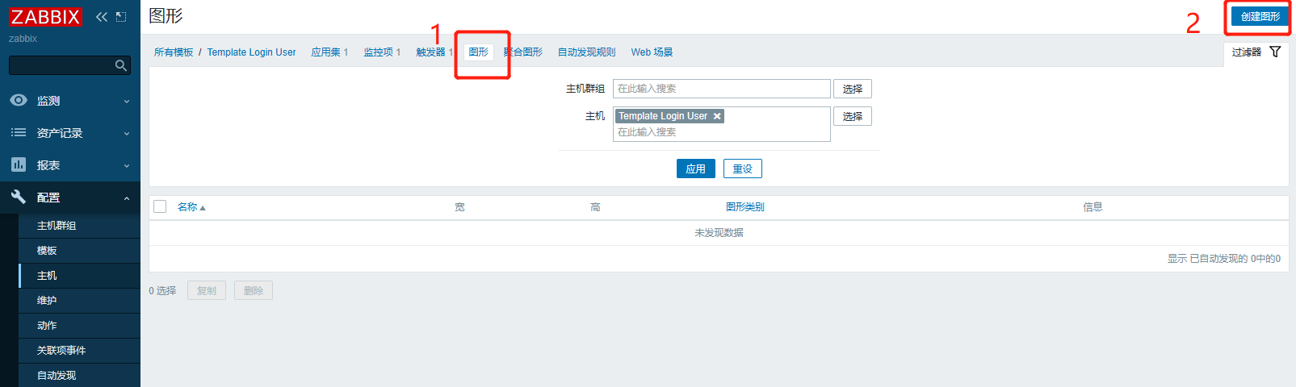1296x387 pixels.
Task: Click the 创建图形 button
Action: point(1260,17)
